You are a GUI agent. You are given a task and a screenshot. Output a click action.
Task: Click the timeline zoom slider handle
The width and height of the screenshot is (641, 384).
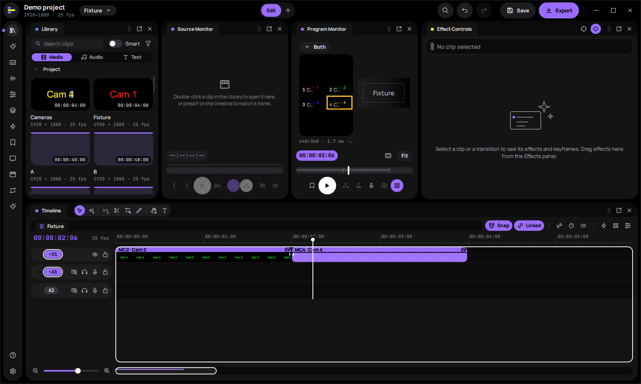[x=78, y=371]
